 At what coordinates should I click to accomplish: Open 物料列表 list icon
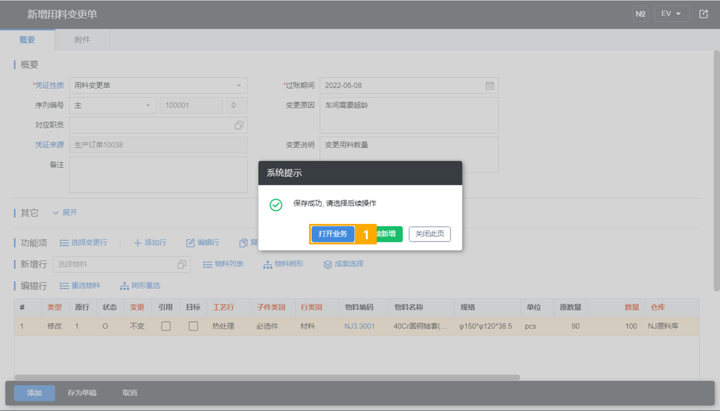pos(208,265)
